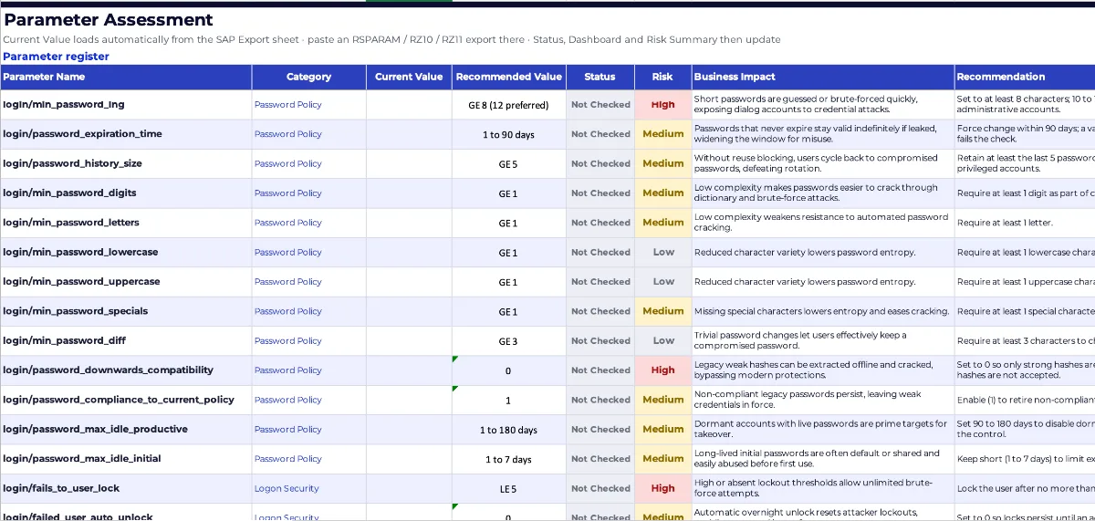Select the login/password_downwards_compatibility parameter cell
Image resolution: width=1095 pixels, height=521 pixels.
(x=126, y=370)
